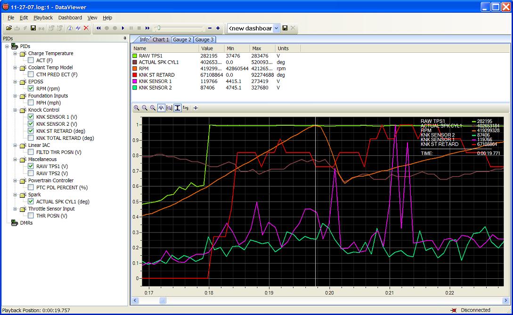513x315 pixels.
Task: Switch to the Gauge 2 tab
Action: (x=182, y=40)
